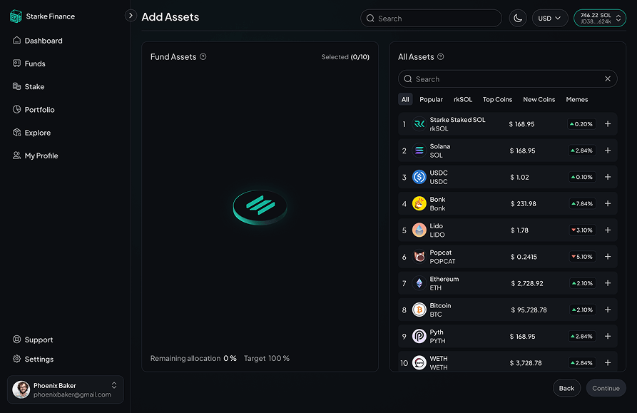This screenshot has width=637, height=413.
Task: Open the Explore page
Action: click(x=31, y=133)
